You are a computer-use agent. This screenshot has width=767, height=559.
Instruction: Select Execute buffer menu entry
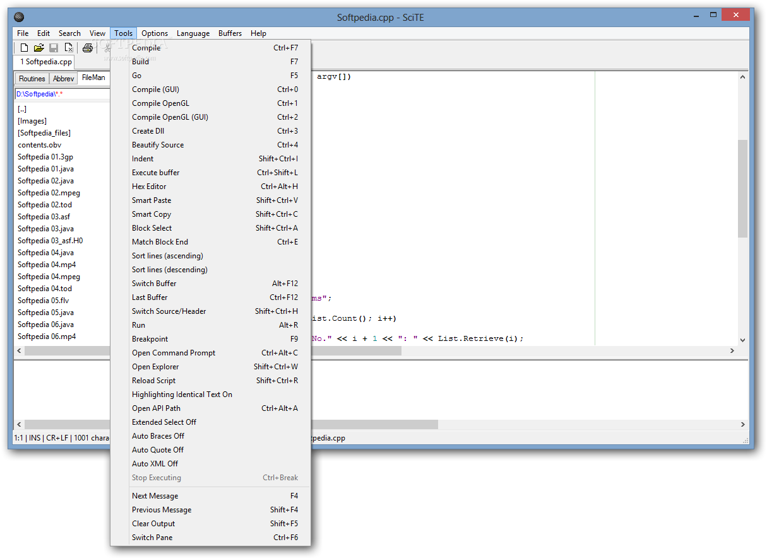pyautogui.click(x=211, y=173)
